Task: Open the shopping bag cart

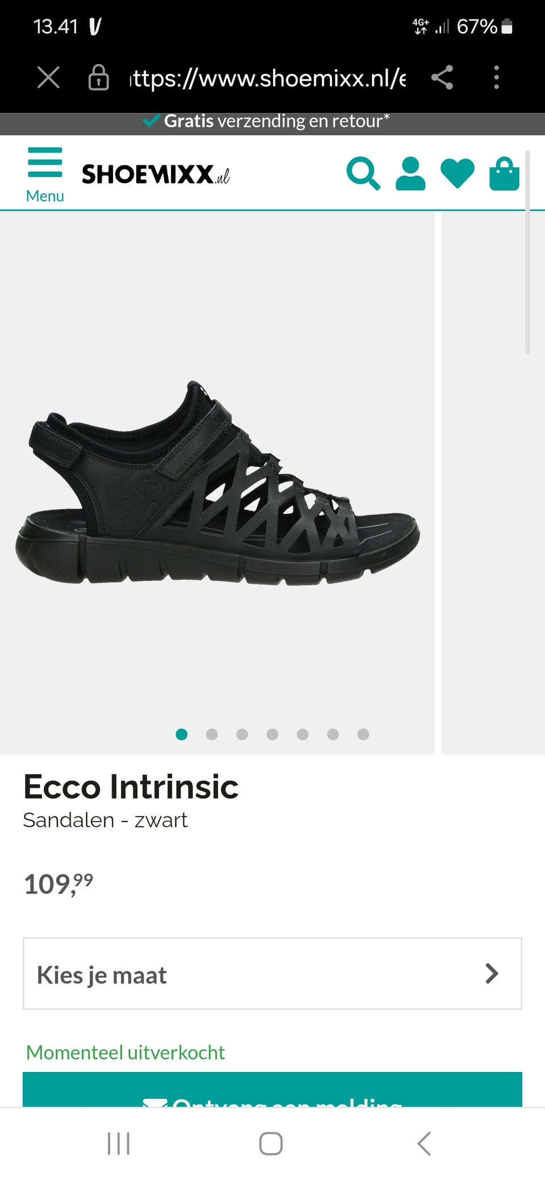Action: click(x=504, y=174)
